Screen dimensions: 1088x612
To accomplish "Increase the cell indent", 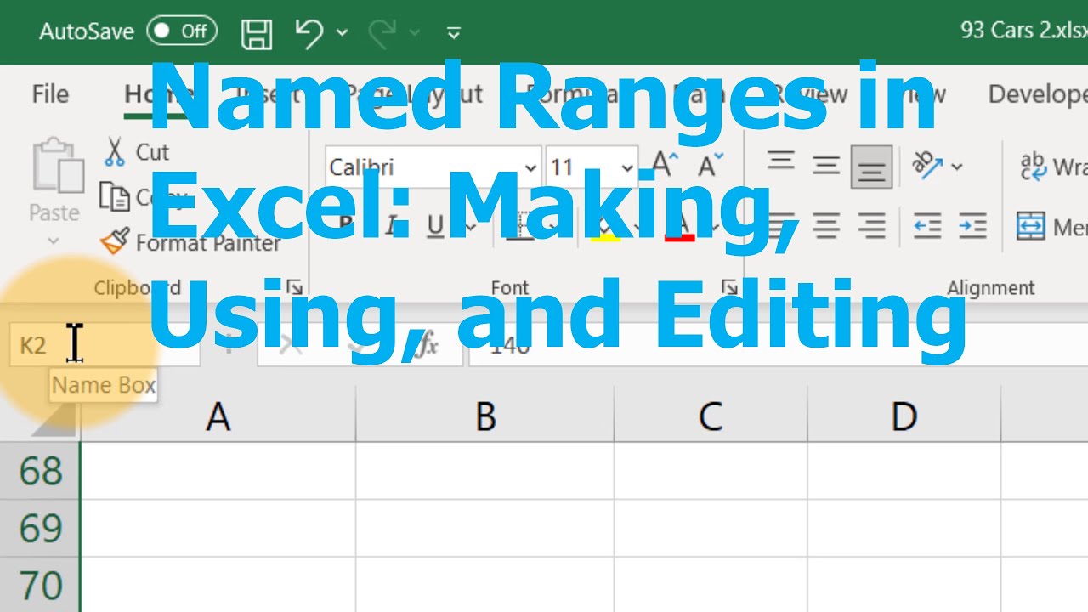I will [972, 226].
